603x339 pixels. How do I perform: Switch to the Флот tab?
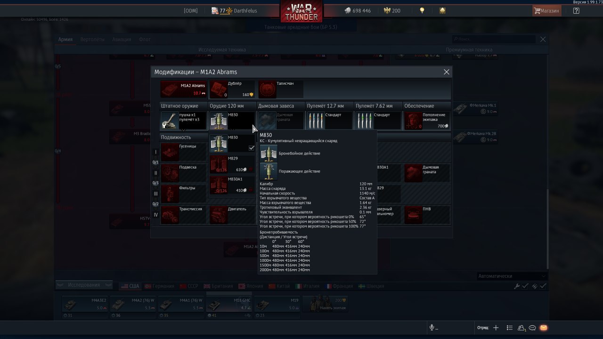tap(145, 40)
